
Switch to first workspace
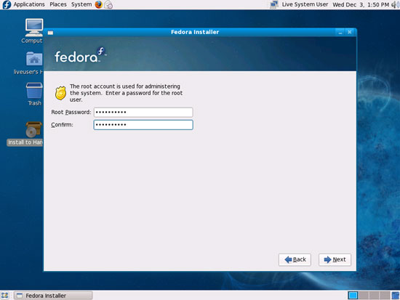coord(353,296)
